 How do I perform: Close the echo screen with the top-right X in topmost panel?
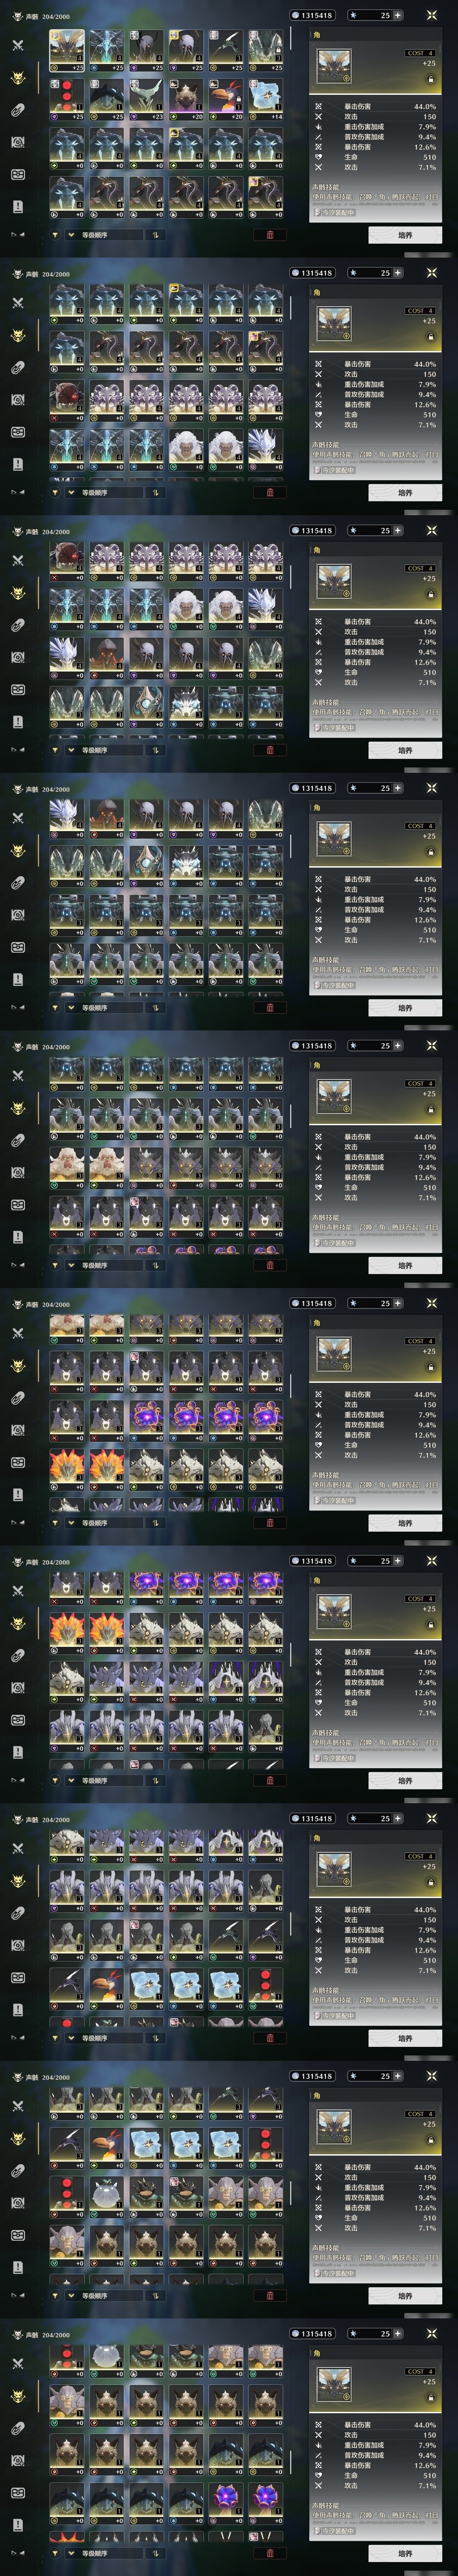(432, 15)
